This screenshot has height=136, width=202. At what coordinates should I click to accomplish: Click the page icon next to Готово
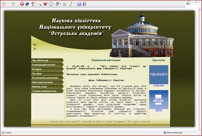[x=3, y=133]
